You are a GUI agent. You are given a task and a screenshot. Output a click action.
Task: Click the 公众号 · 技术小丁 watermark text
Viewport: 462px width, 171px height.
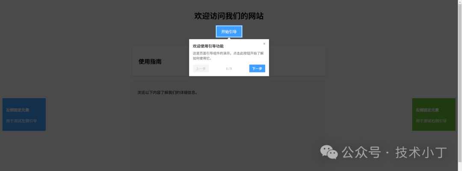[x=394, y=152]
